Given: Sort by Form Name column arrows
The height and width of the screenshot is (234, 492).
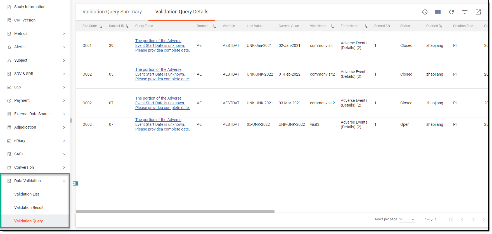Looking at the screenshot, I should tap(366, 26).
